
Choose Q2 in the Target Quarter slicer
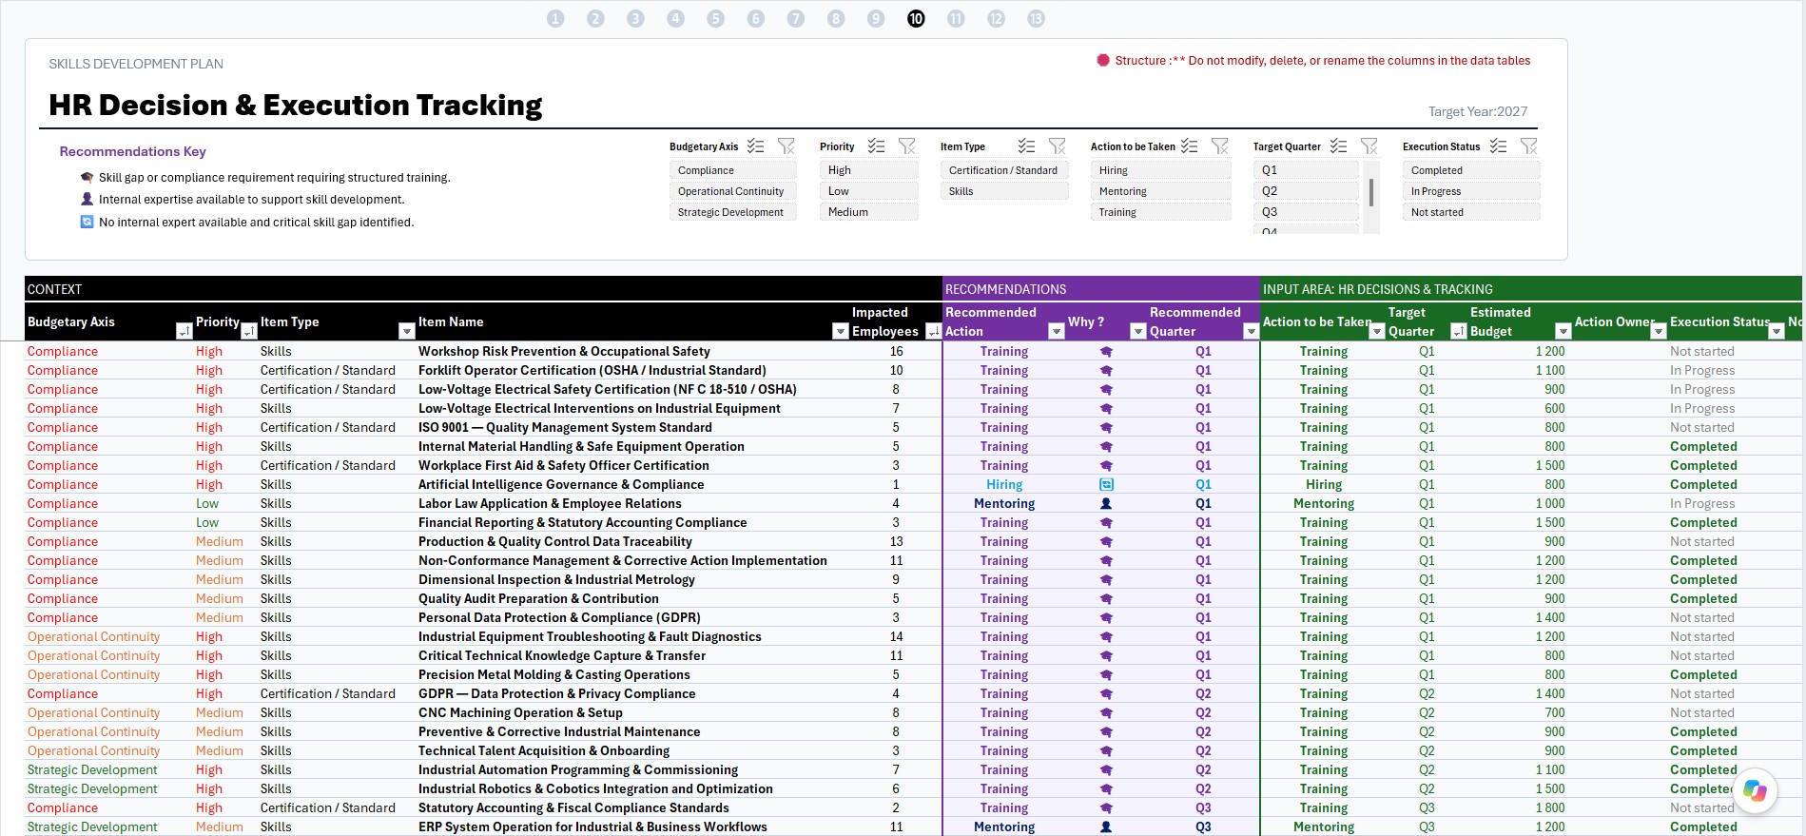[1306, 191]
